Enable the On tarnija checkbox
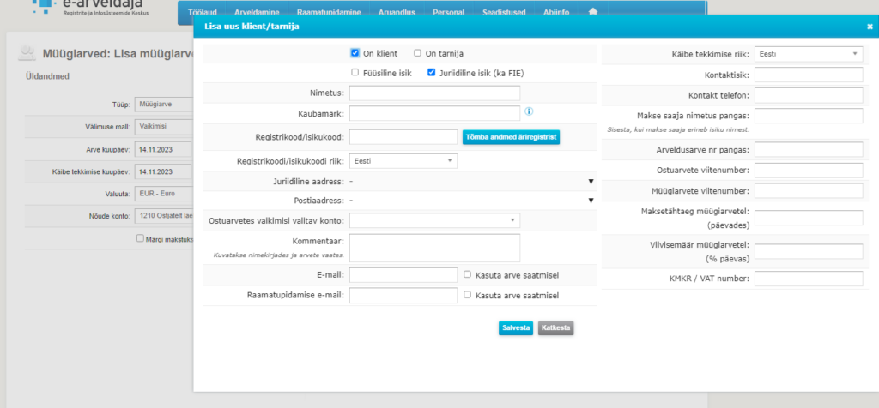This screenshot has height=408, width=879. [417, 53]
